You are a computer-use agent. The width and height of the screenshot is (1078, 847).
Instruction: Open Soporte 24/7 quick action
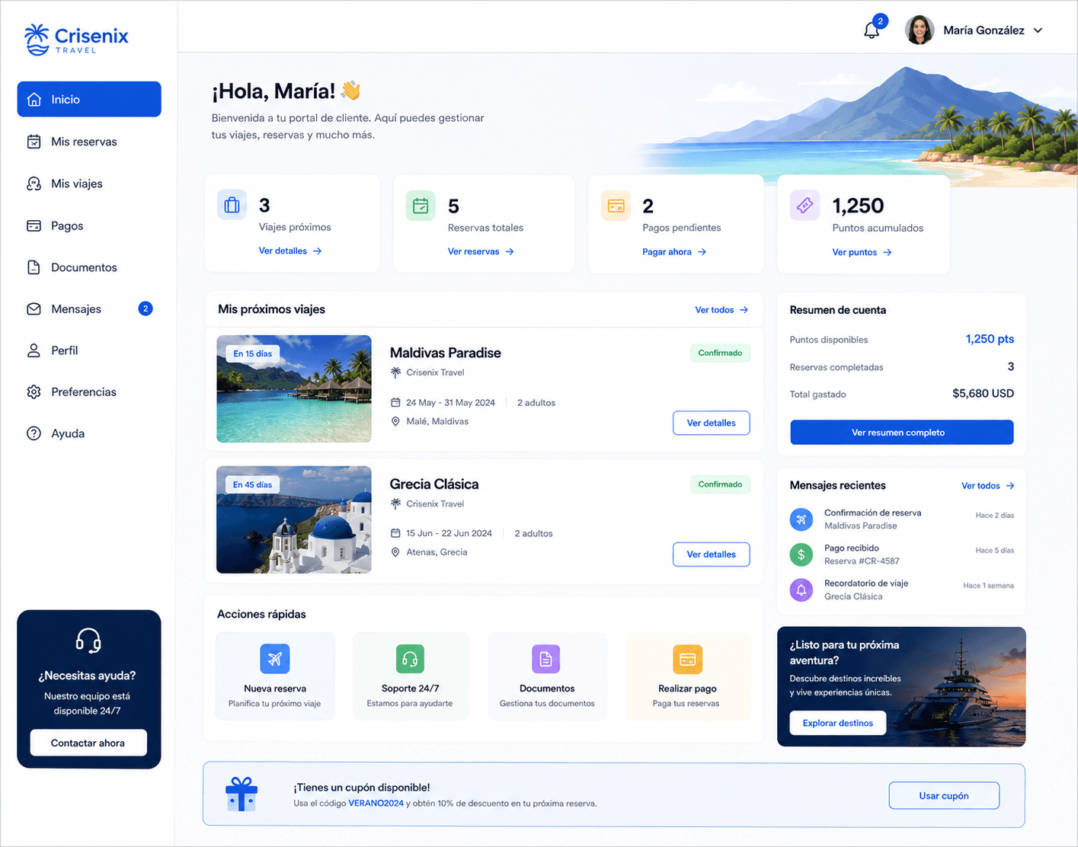coord(410,676)
